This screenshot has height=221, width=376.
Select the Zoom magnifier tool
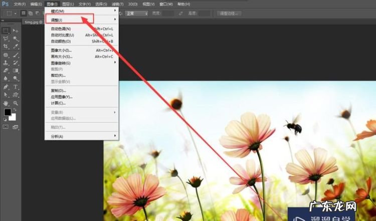(16, 103)
